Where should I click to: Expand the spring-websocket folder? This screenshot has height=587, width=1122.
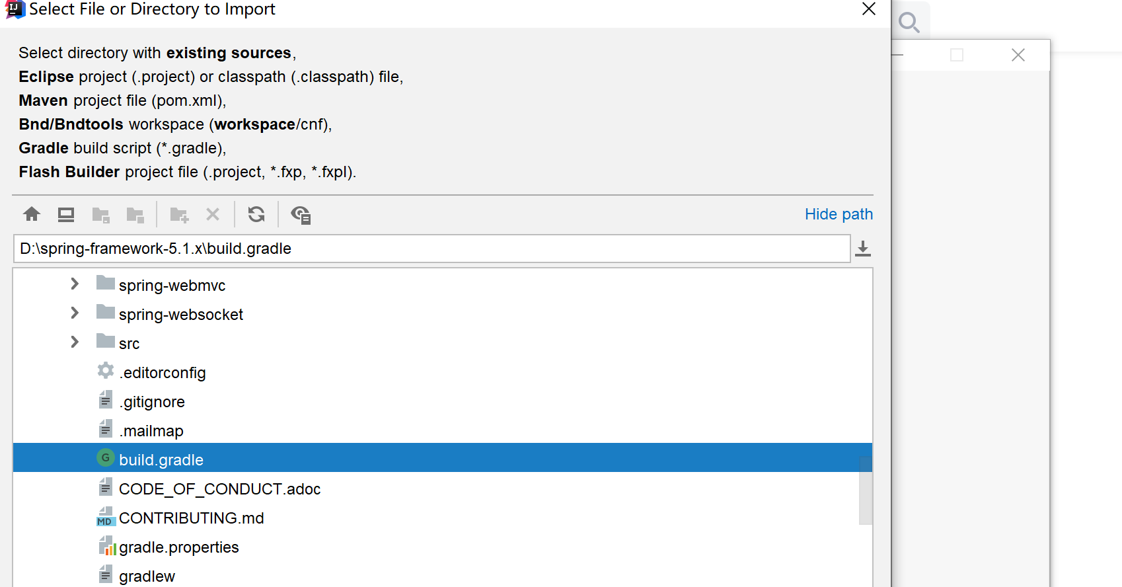(75, 313)
